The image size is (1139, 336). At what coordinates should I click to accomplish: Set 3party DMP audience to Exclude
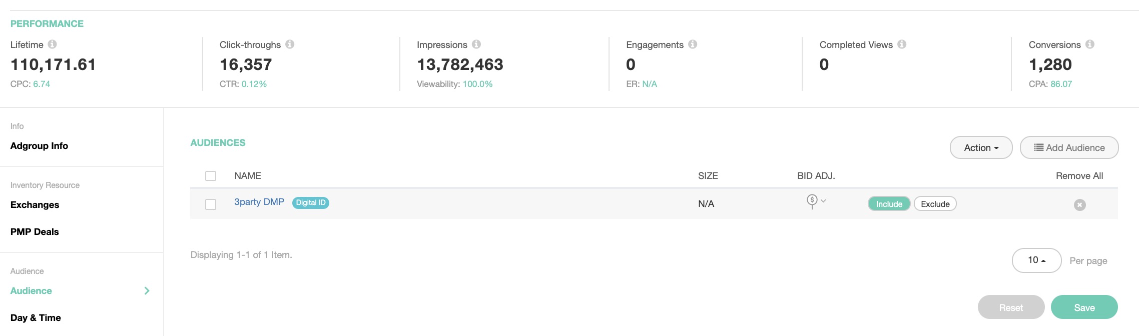[x=935, y=204]
